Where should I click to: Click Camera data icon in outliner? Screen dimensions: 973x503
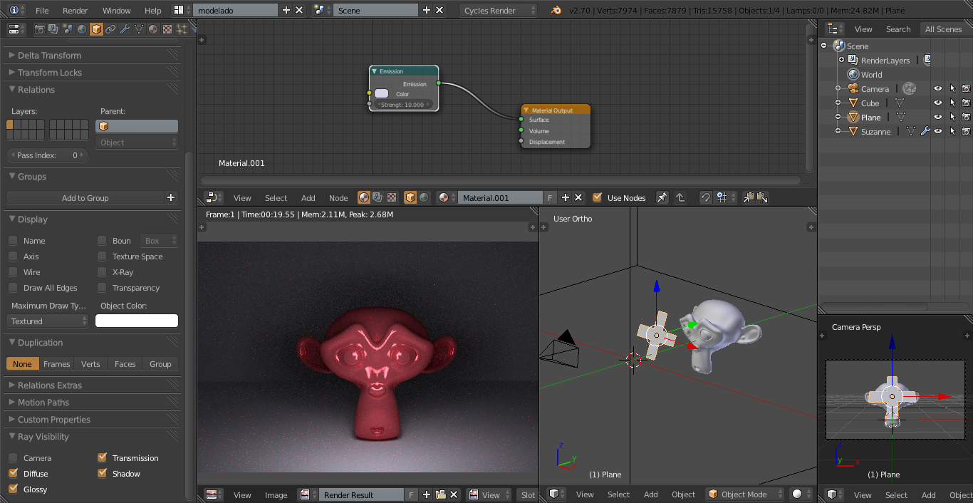(x=909, y=88)
